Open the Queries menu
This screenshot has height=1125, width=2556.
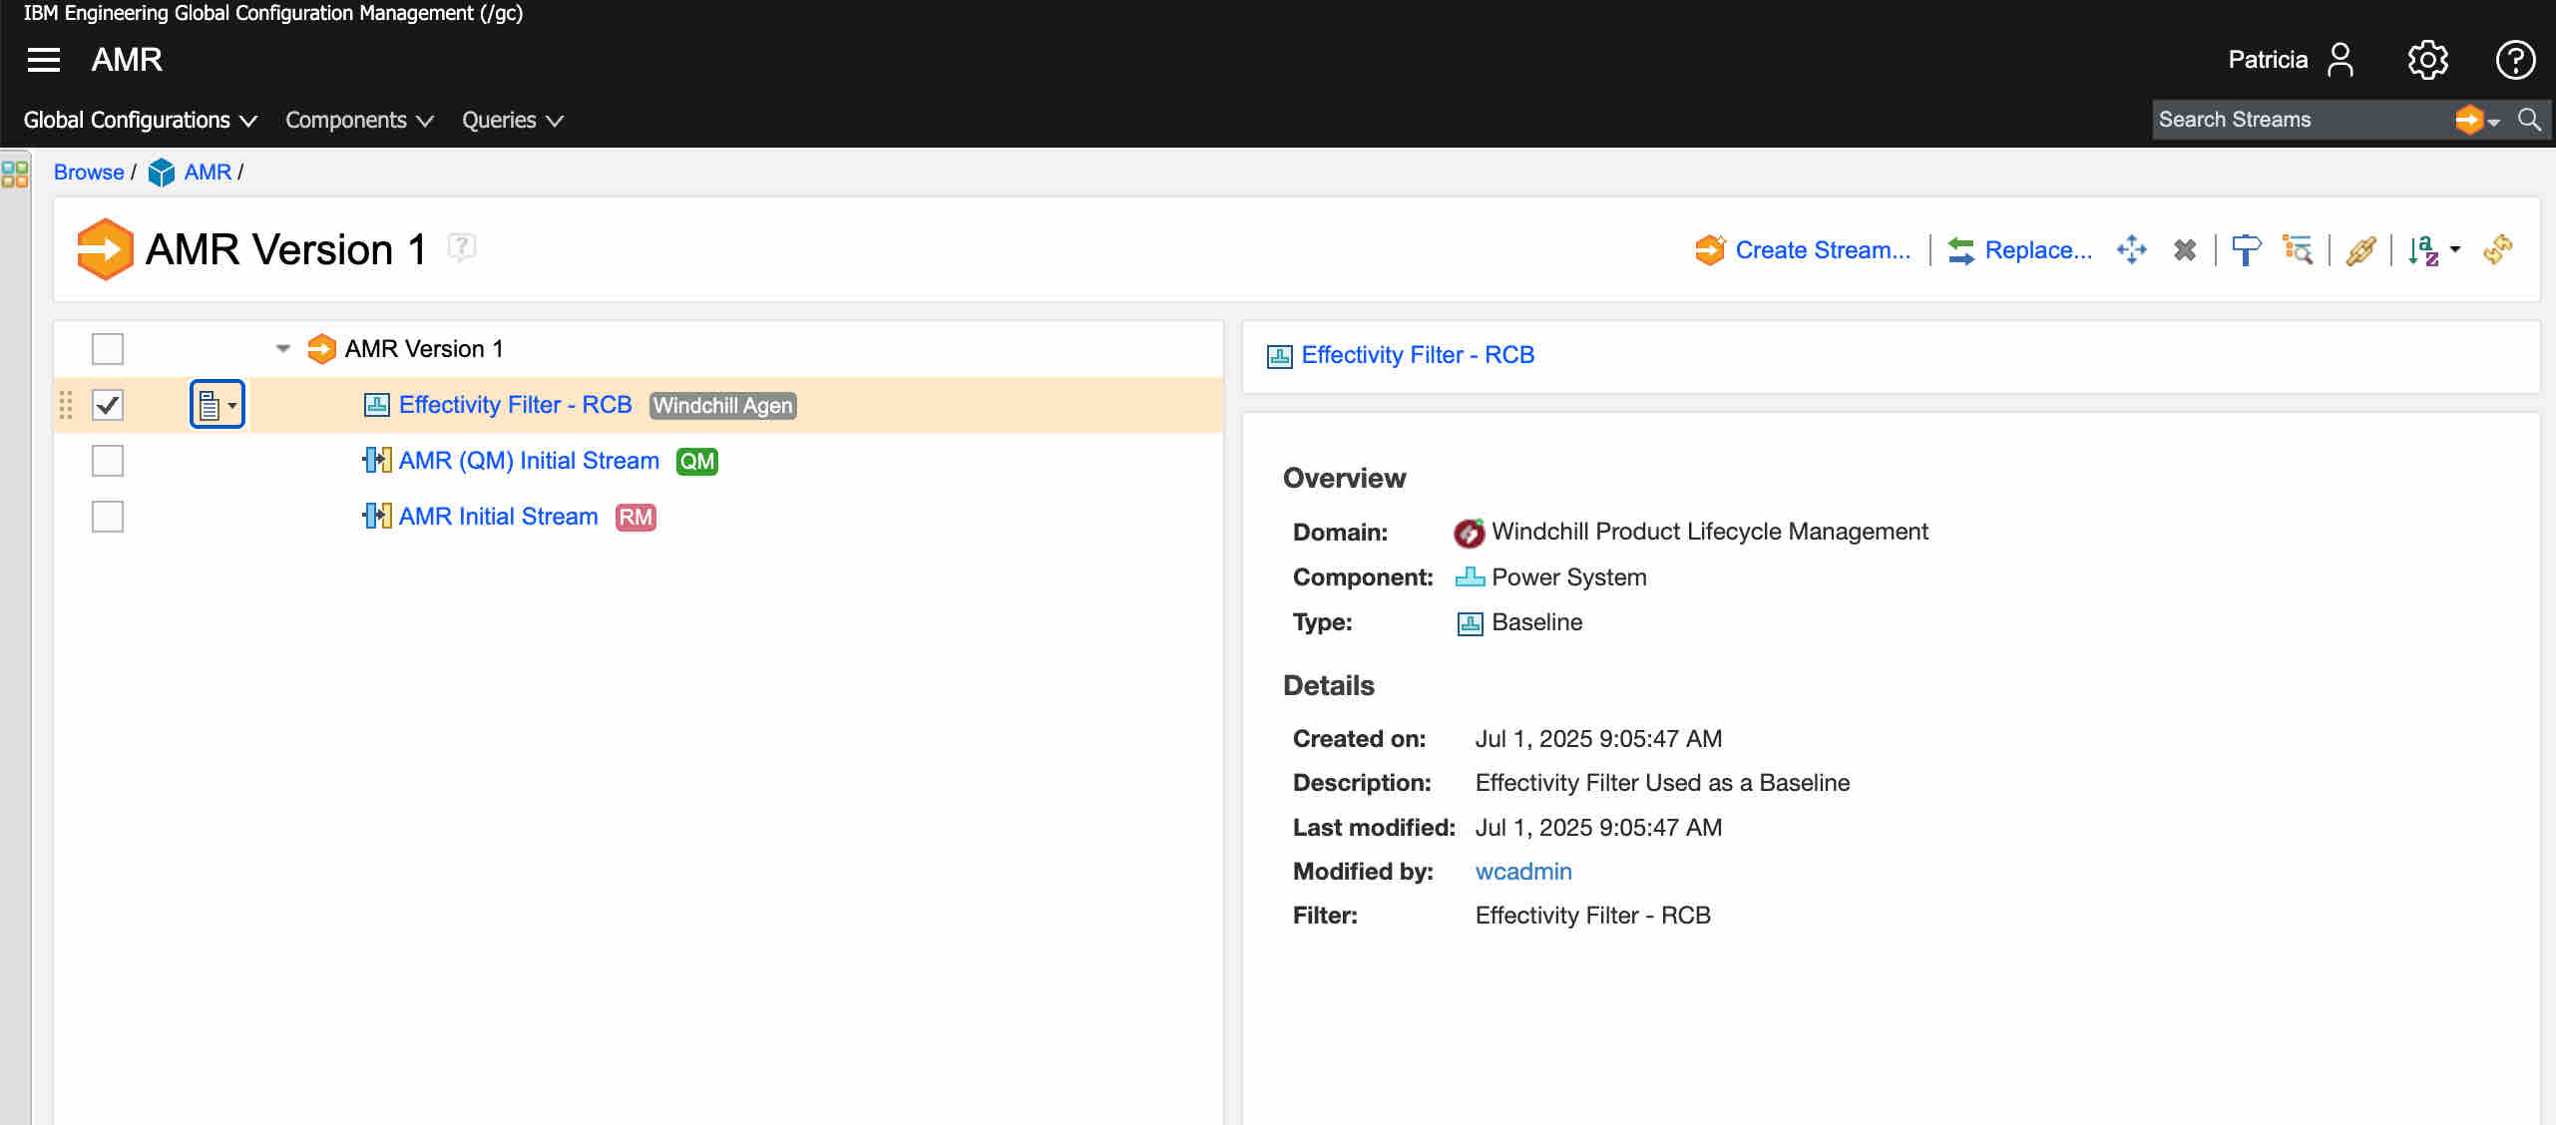(x=512, y=120)
